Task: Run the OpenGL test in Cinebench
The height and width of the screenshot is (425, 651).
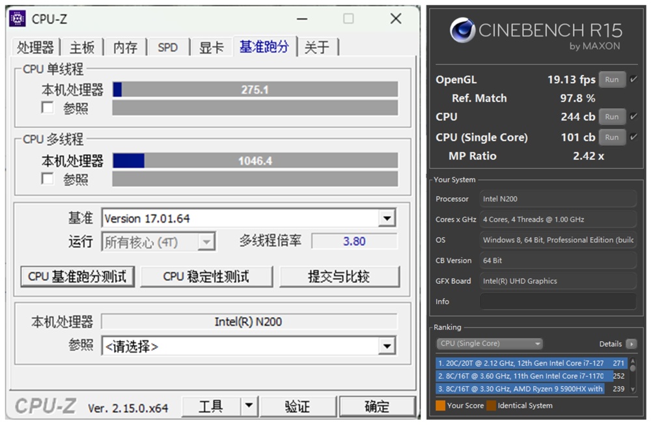Action: [x=612, y=79]
